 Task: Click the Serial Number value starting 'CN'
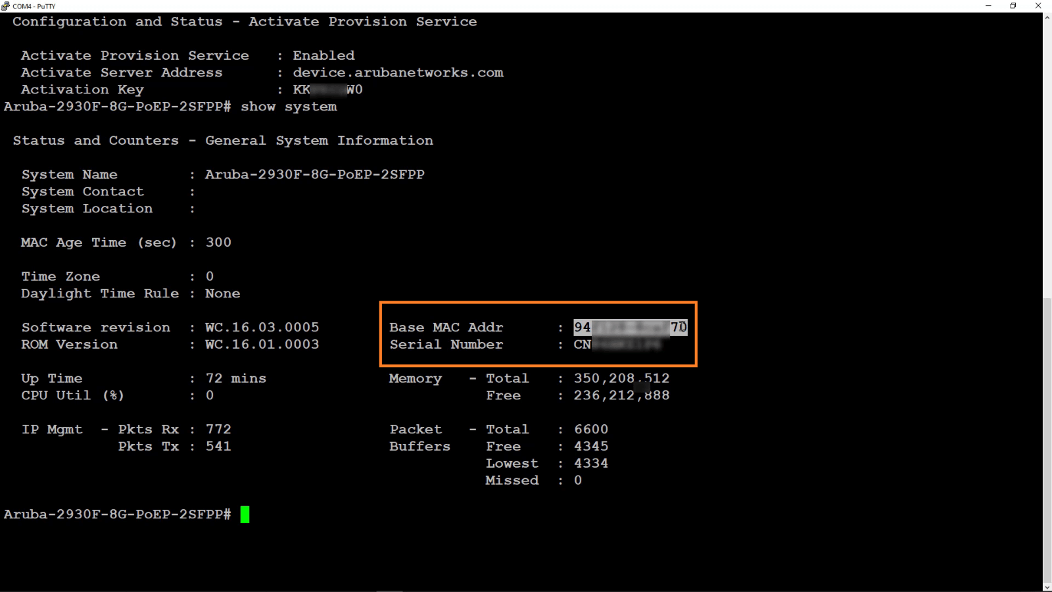coord(617,344)
